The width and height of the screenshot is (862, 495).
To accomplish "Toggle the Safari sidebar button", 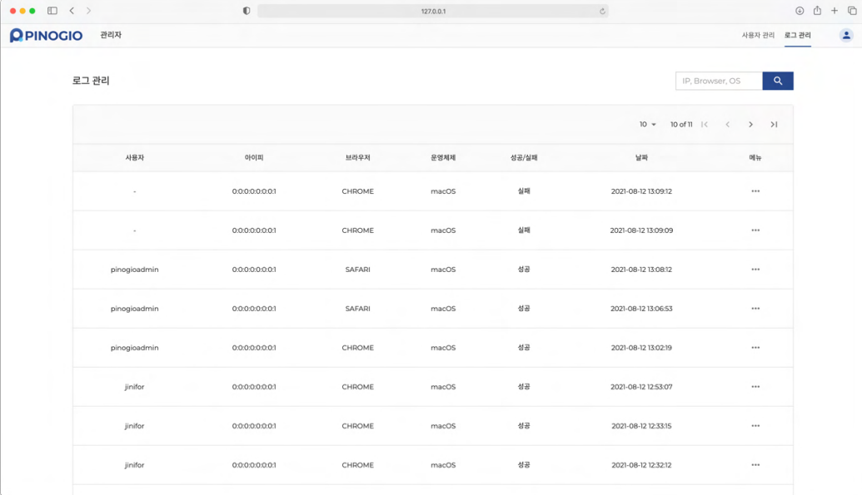I will click(52, 11).
